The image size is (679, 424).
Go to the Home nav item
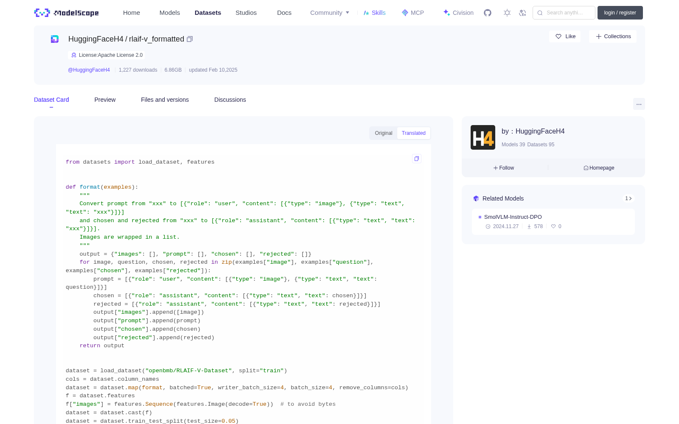coord(132,13)
